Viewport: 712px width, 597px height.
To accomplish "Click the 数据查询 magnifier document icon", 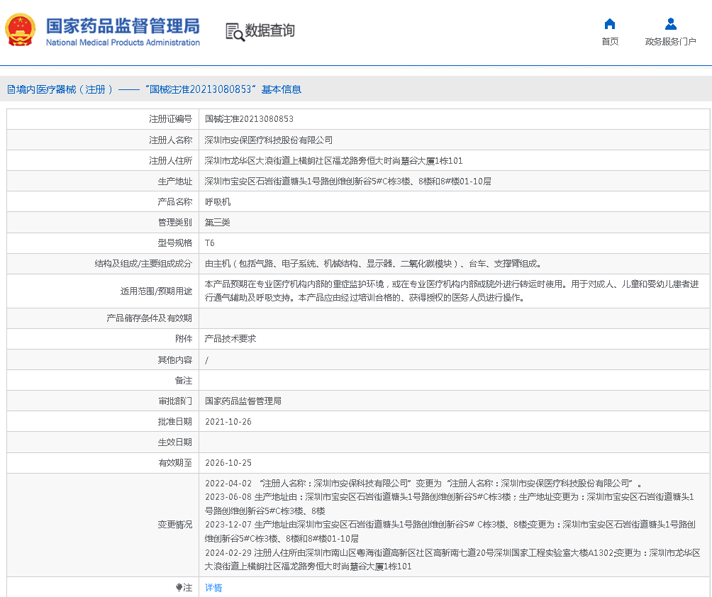I will coord(235,31).
